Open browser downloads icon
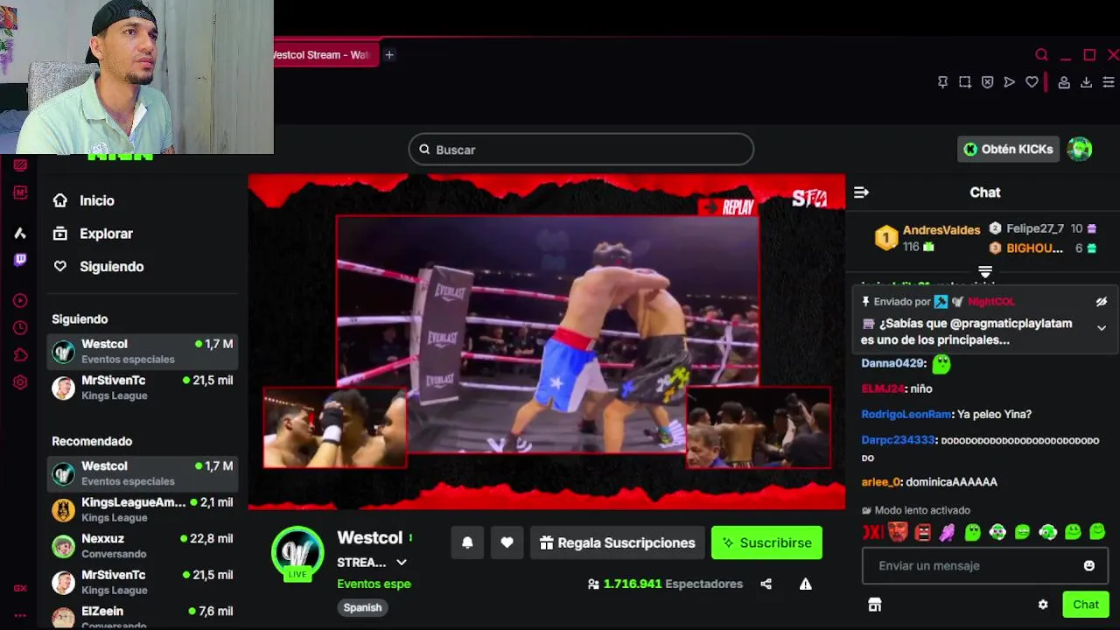This screenshot has width=1120, height=630. coord(1086,82)
